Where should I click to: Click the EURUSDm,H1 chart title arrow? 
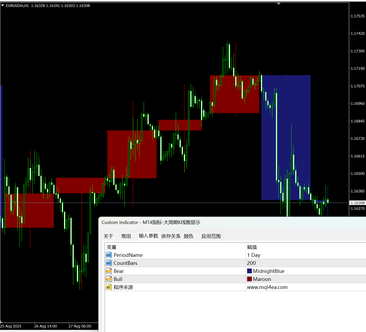coord(3,5)
